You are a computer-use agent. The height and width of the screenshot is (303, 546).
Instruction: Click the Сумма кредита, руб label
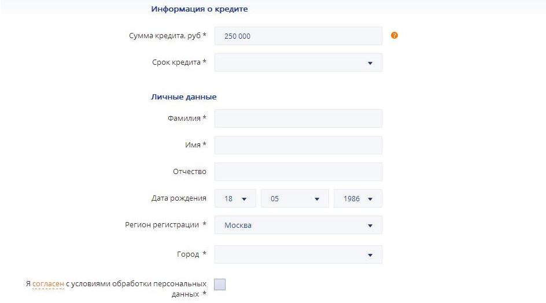167,36
